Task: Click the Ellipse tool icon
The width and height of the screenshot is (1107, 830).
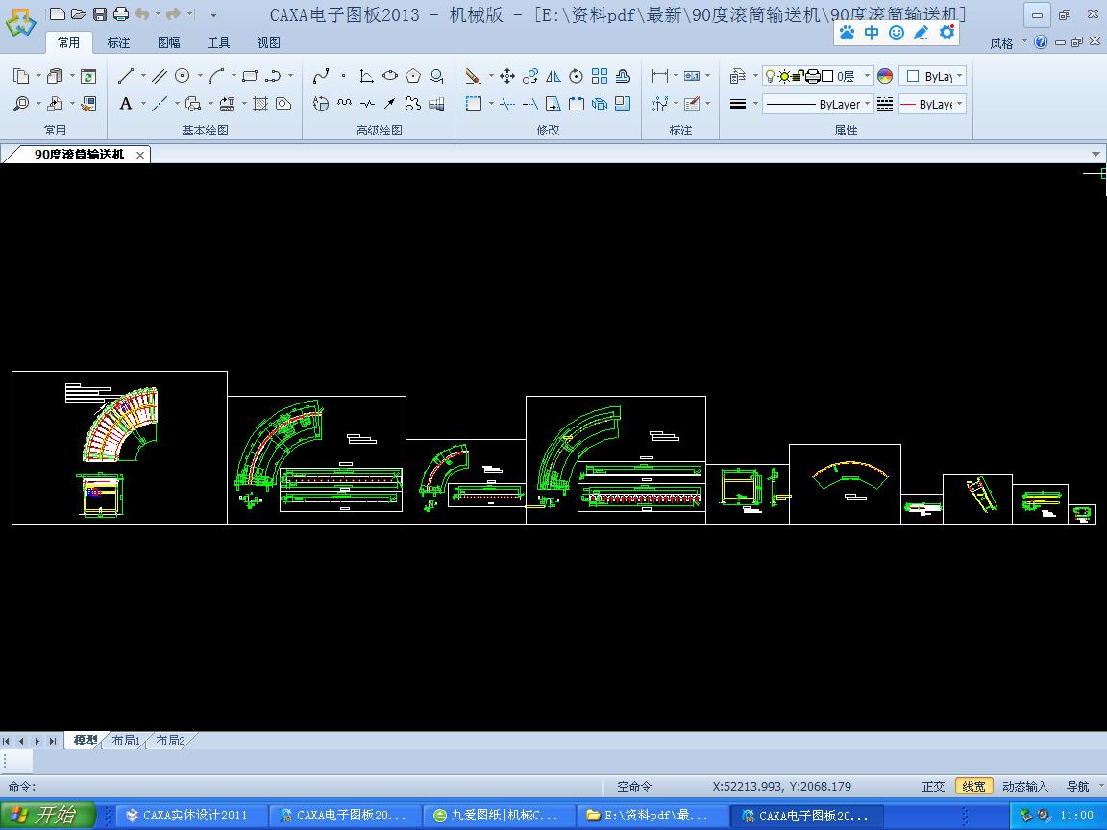Action: coord(390,76)
